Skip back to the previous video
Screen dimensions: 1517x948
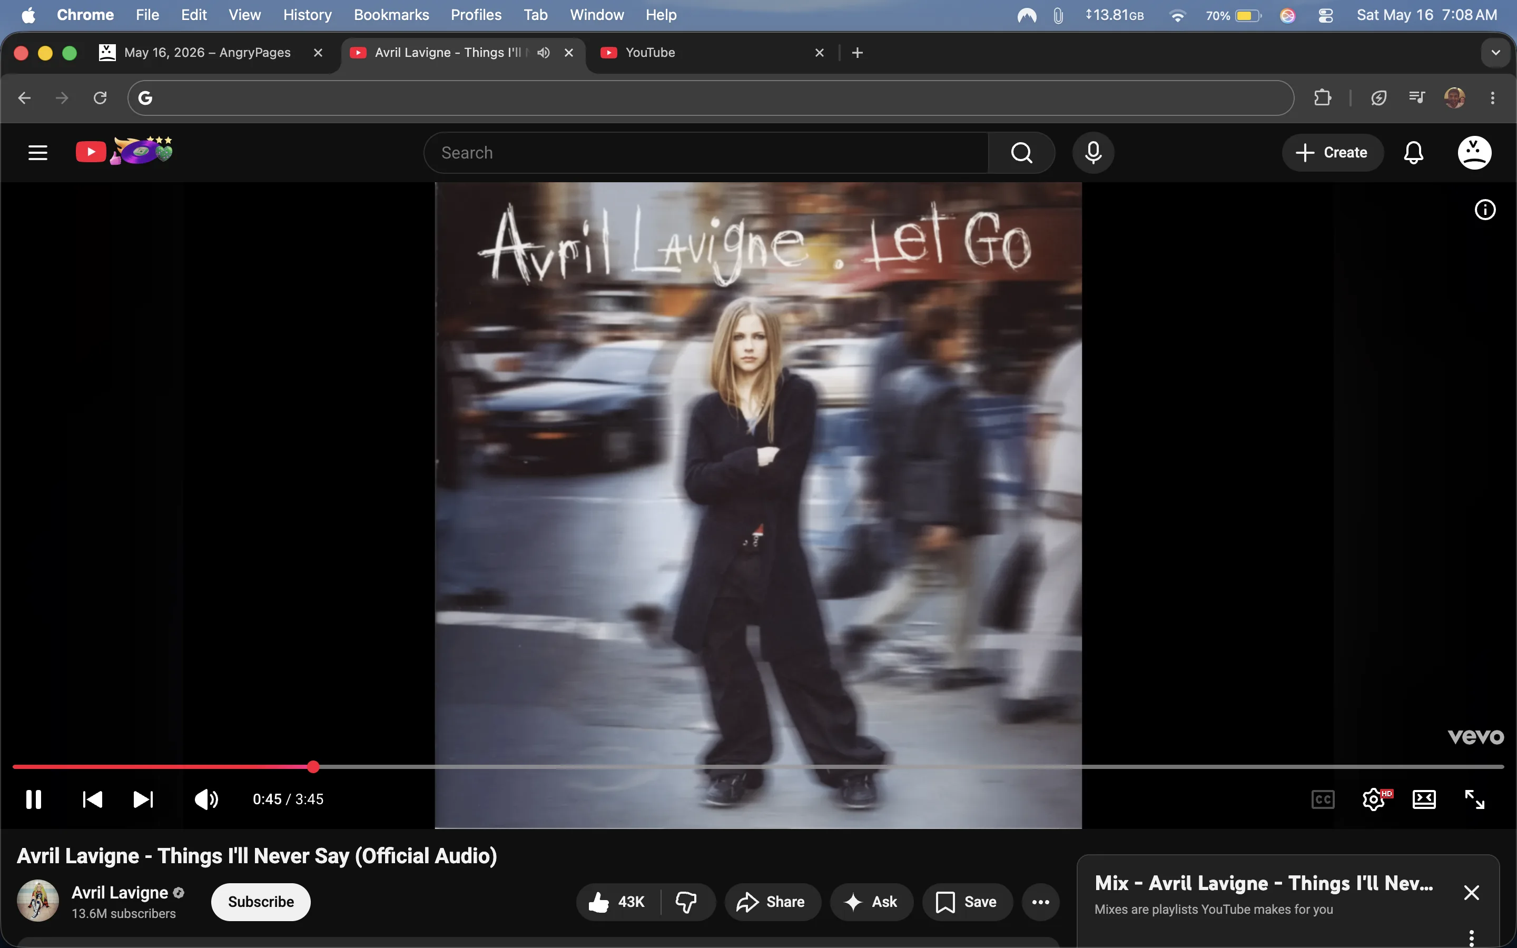click(x=92, y=799)
